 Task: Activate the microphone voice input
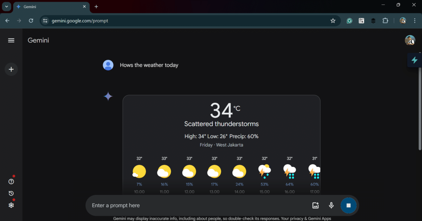pos(331,206)
